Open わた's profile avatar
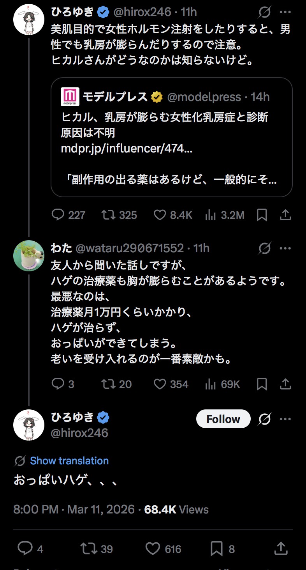This screenshot has height=570, width=306. pyautogui.click(x=29, y=256)
